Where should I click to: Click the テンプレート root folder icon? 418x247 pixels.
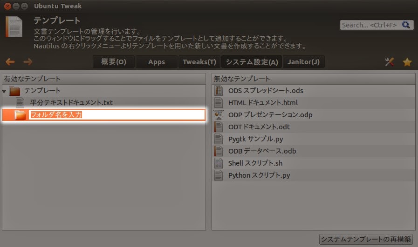(14, 91)
